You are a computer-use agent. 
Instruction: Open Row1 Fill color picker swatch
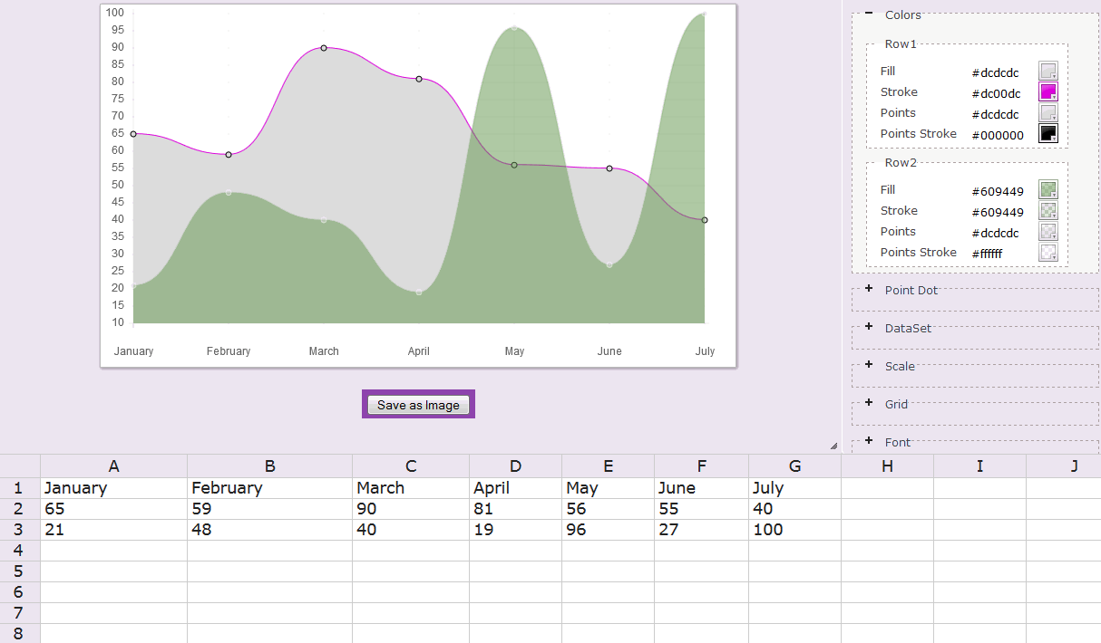pos(1047,72)
